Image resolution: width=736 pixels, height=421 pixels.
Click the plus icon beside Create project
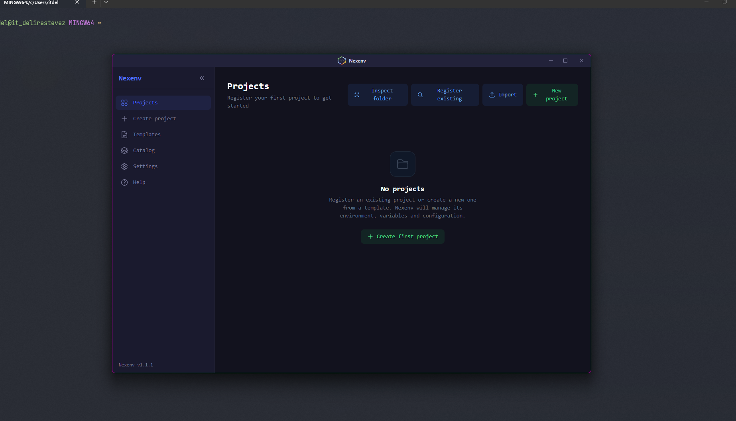click(124, 119)
